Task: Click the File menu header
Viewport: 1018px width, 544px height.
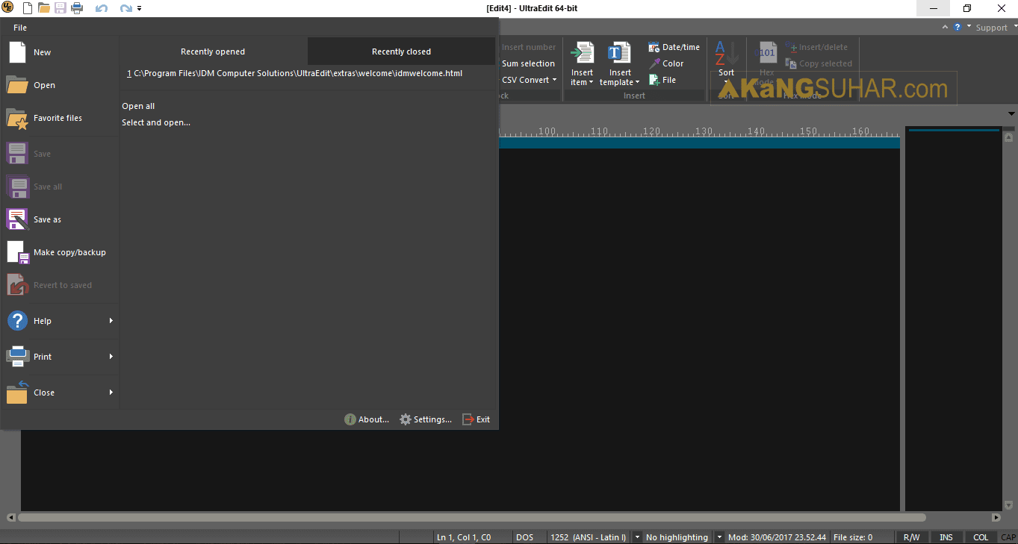Action: [x=20, y=28]
